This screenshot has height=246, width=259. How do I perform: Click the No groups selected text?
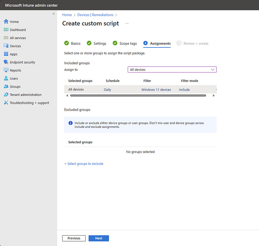point(140,152)
